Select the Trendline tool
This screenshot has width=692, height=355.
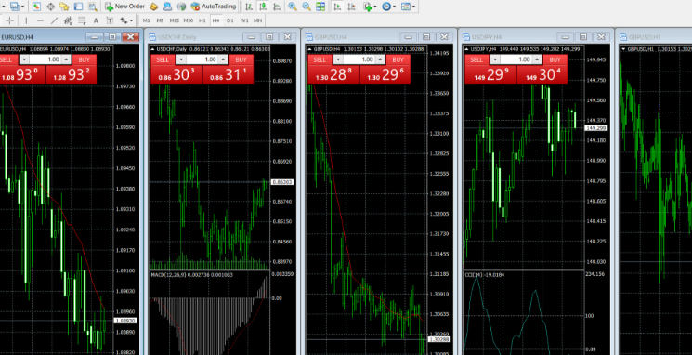(54, 20)
